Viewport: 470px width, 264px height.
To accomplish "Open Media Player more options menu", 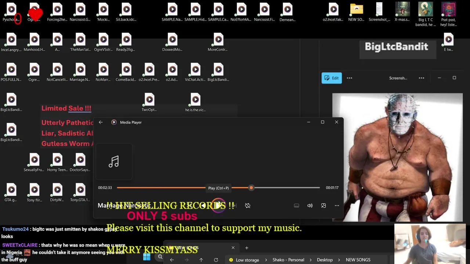I will 337,206.
